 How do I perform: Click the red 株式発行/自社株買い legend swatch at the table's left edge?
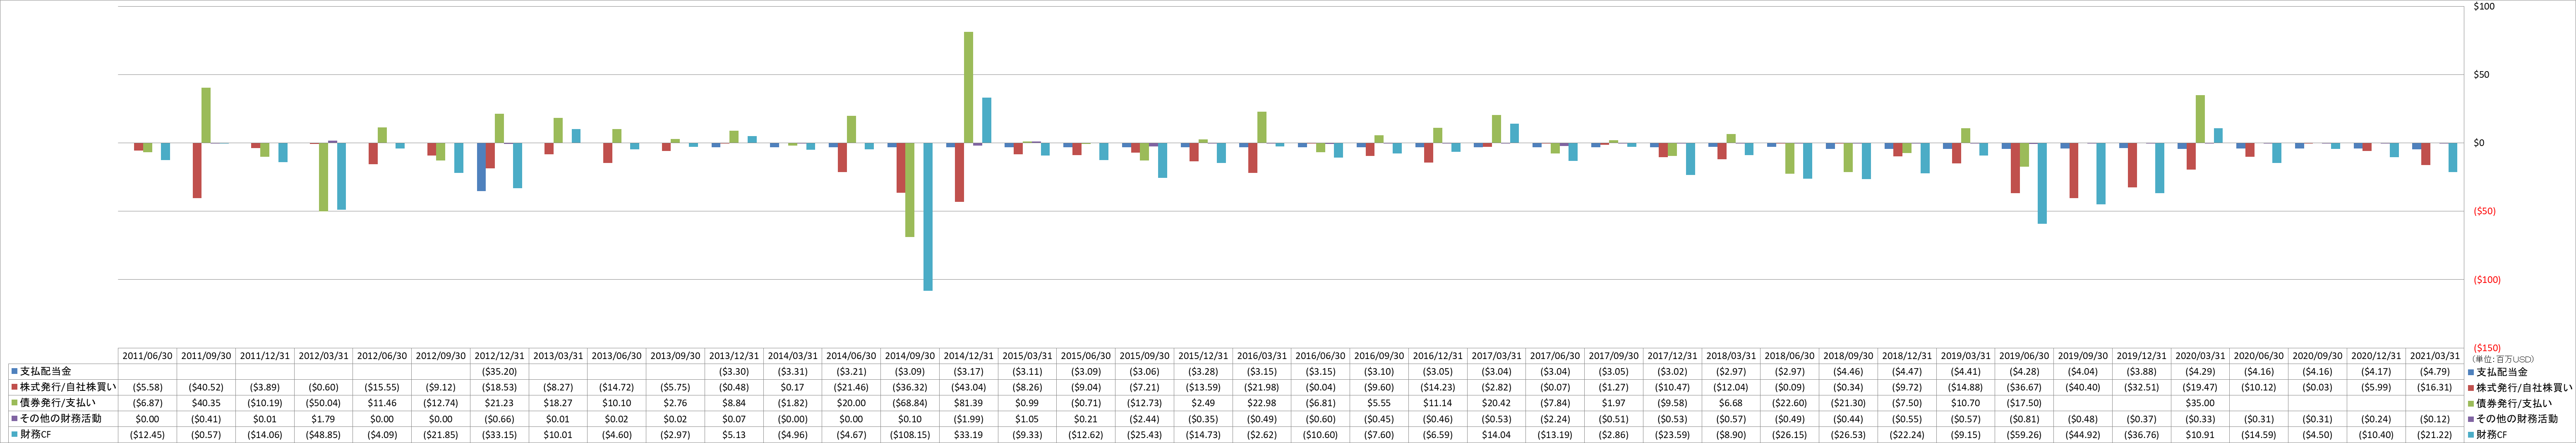15,387
